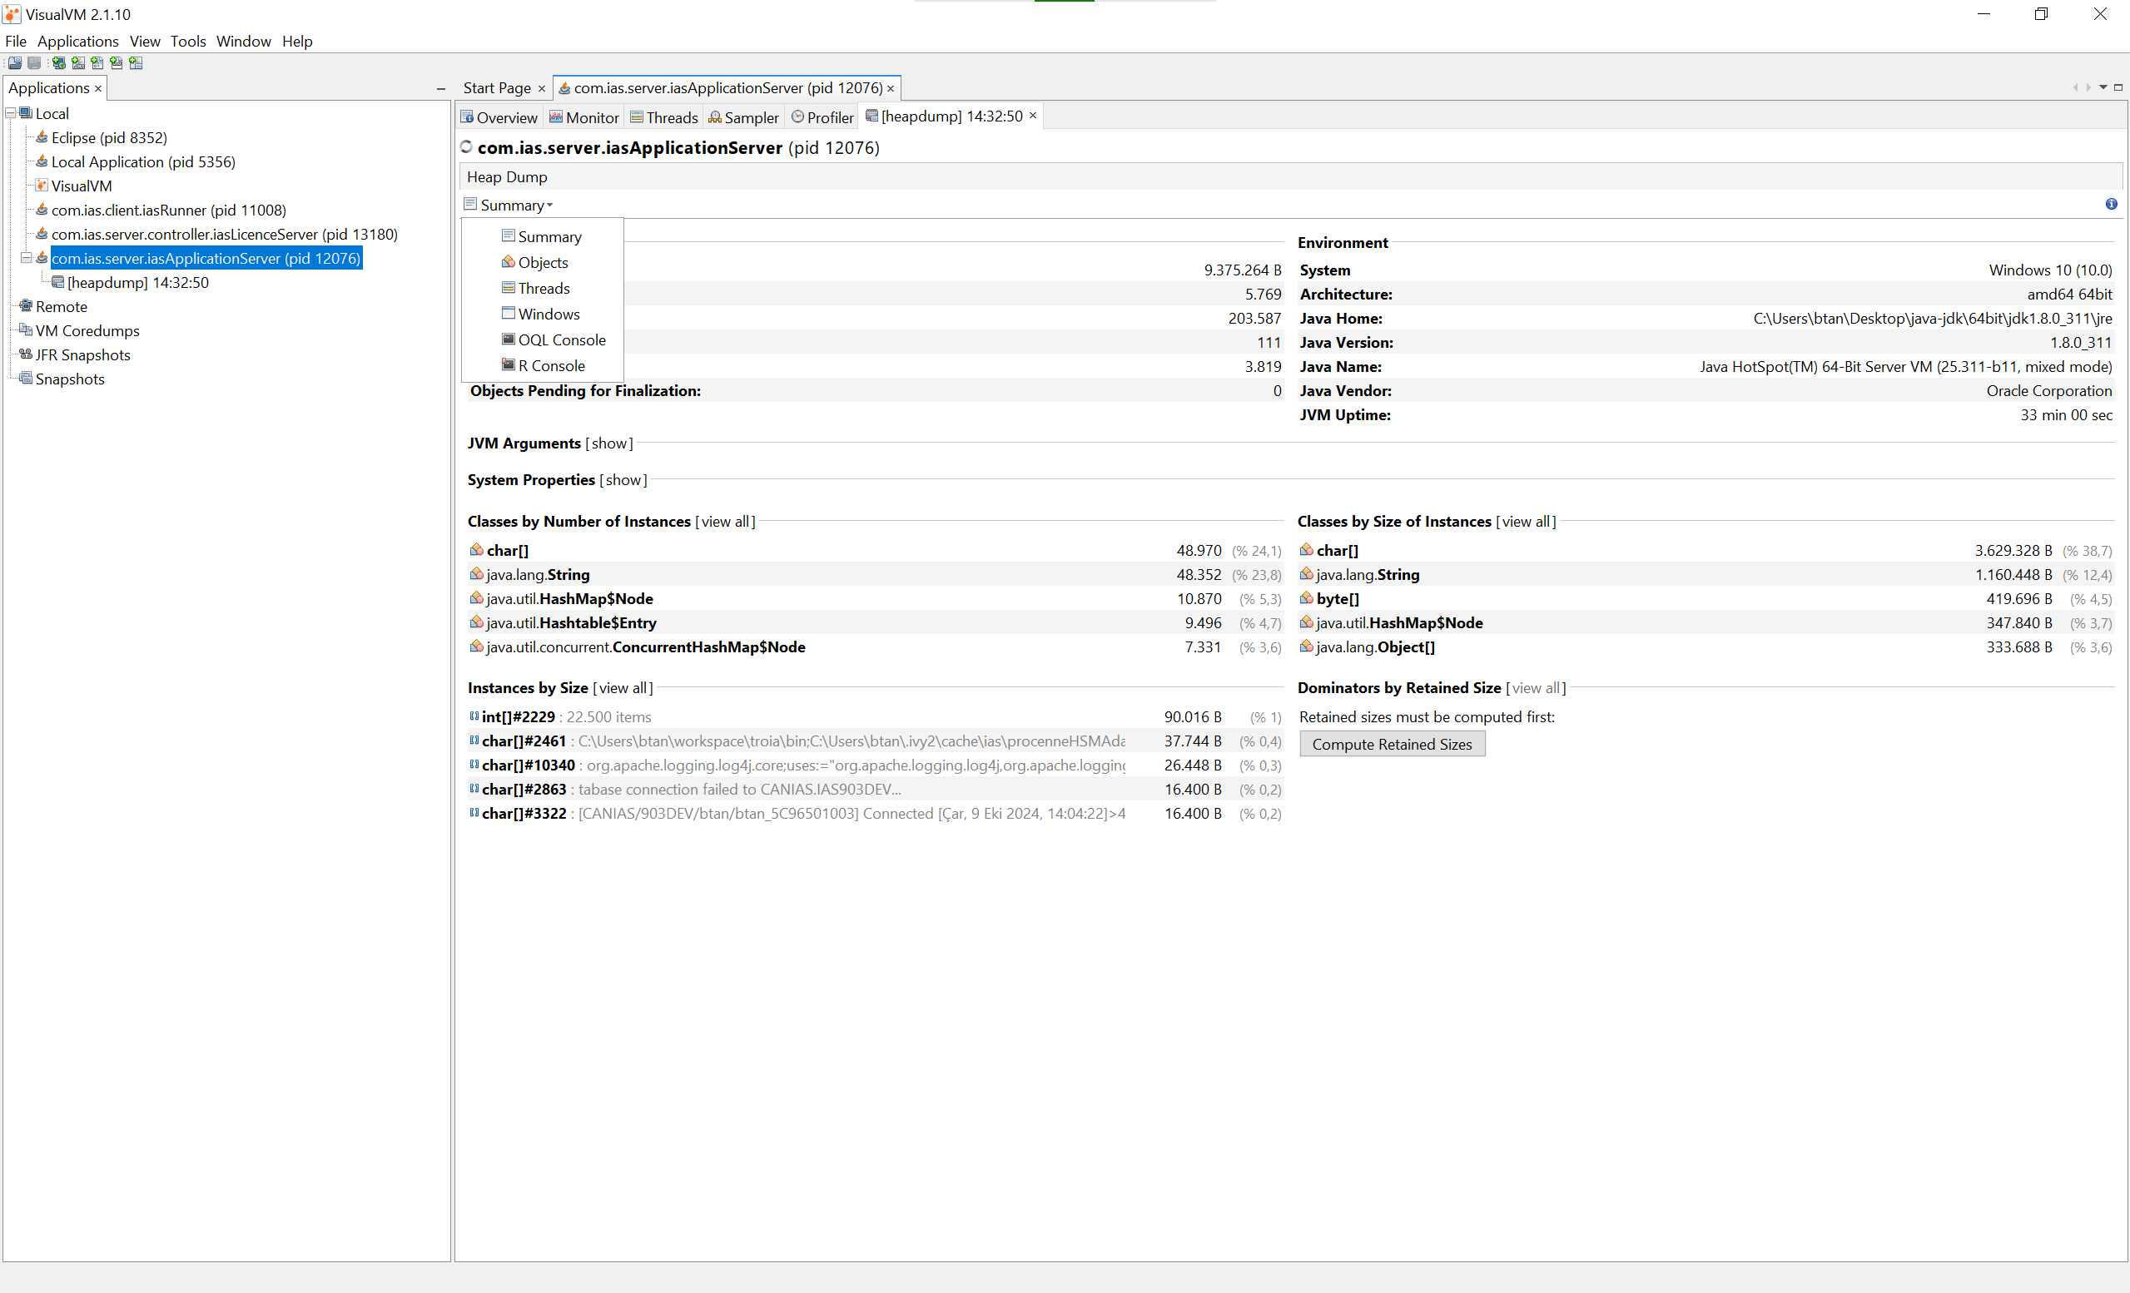Click the VisualVM node icon in tree
Viewport: 2130px width, 1293px height.
(42, 186)
